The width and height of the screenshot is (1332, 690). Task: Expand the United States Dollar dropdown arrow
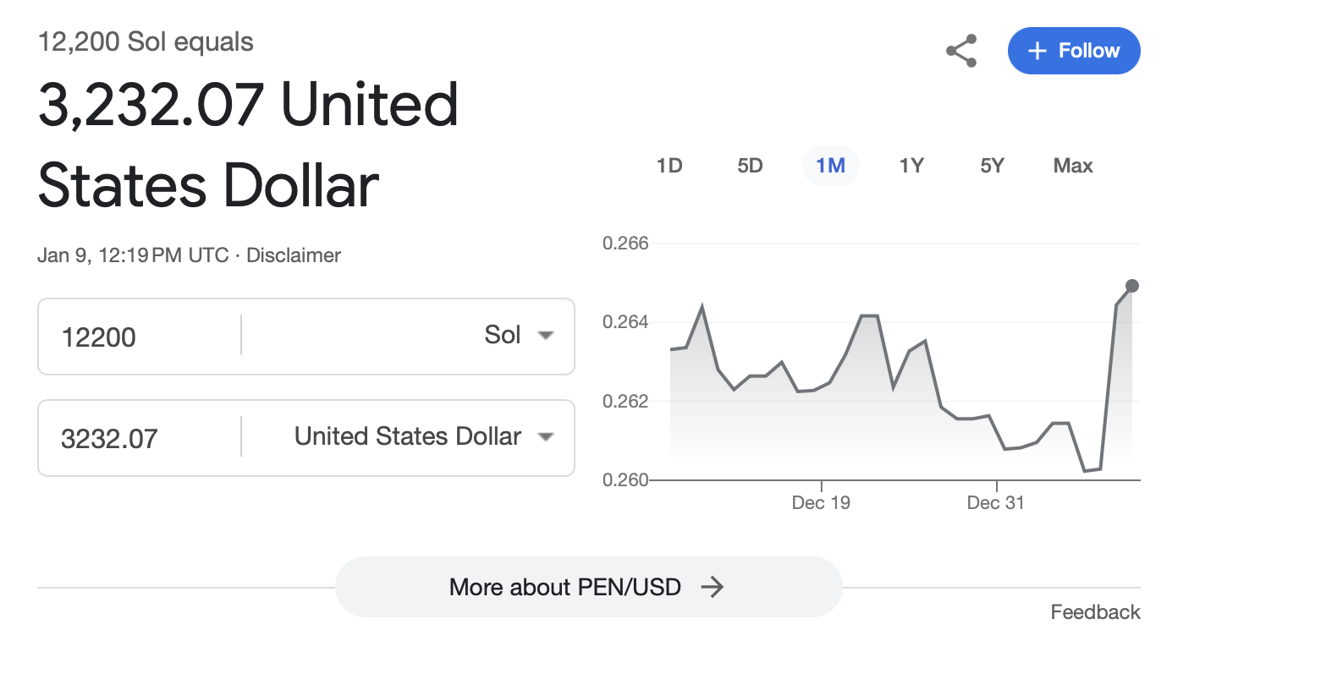coord(546,437)
